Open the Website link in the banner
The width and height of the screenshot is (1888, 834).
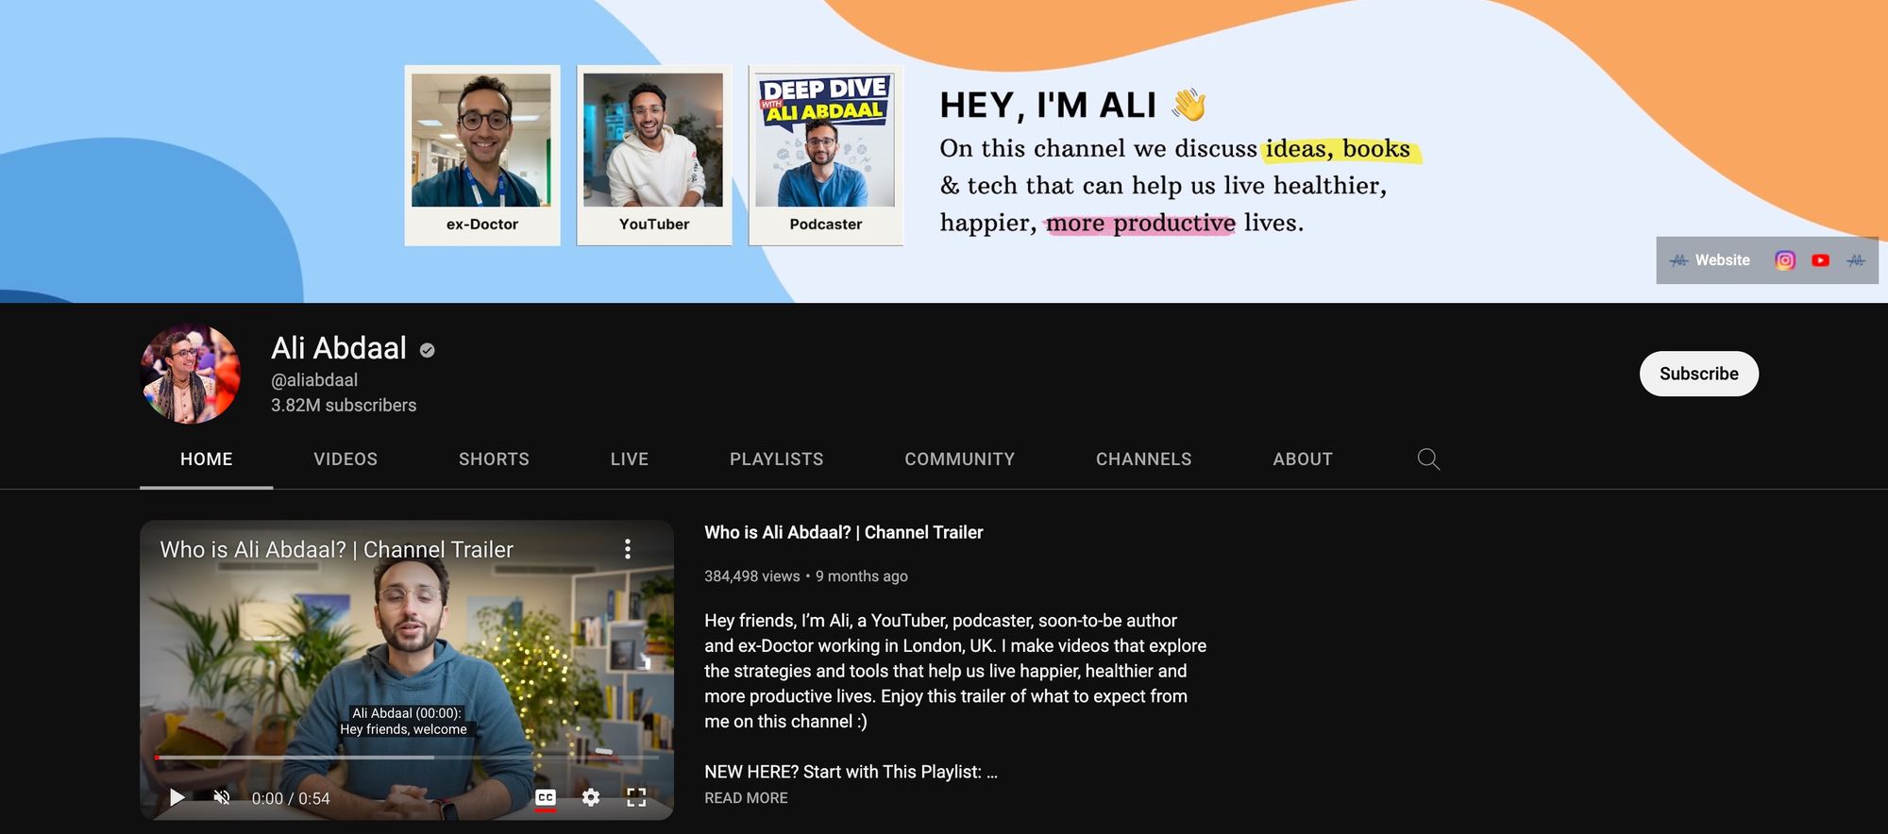pos(1710,260)
